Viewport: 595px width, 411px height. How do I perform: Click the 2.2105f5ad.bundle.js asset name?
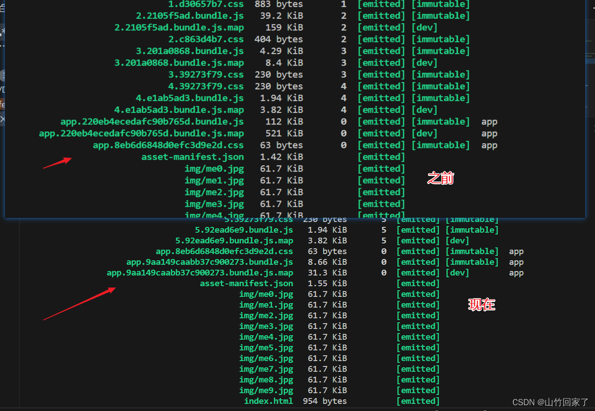[x=190, y=16]
